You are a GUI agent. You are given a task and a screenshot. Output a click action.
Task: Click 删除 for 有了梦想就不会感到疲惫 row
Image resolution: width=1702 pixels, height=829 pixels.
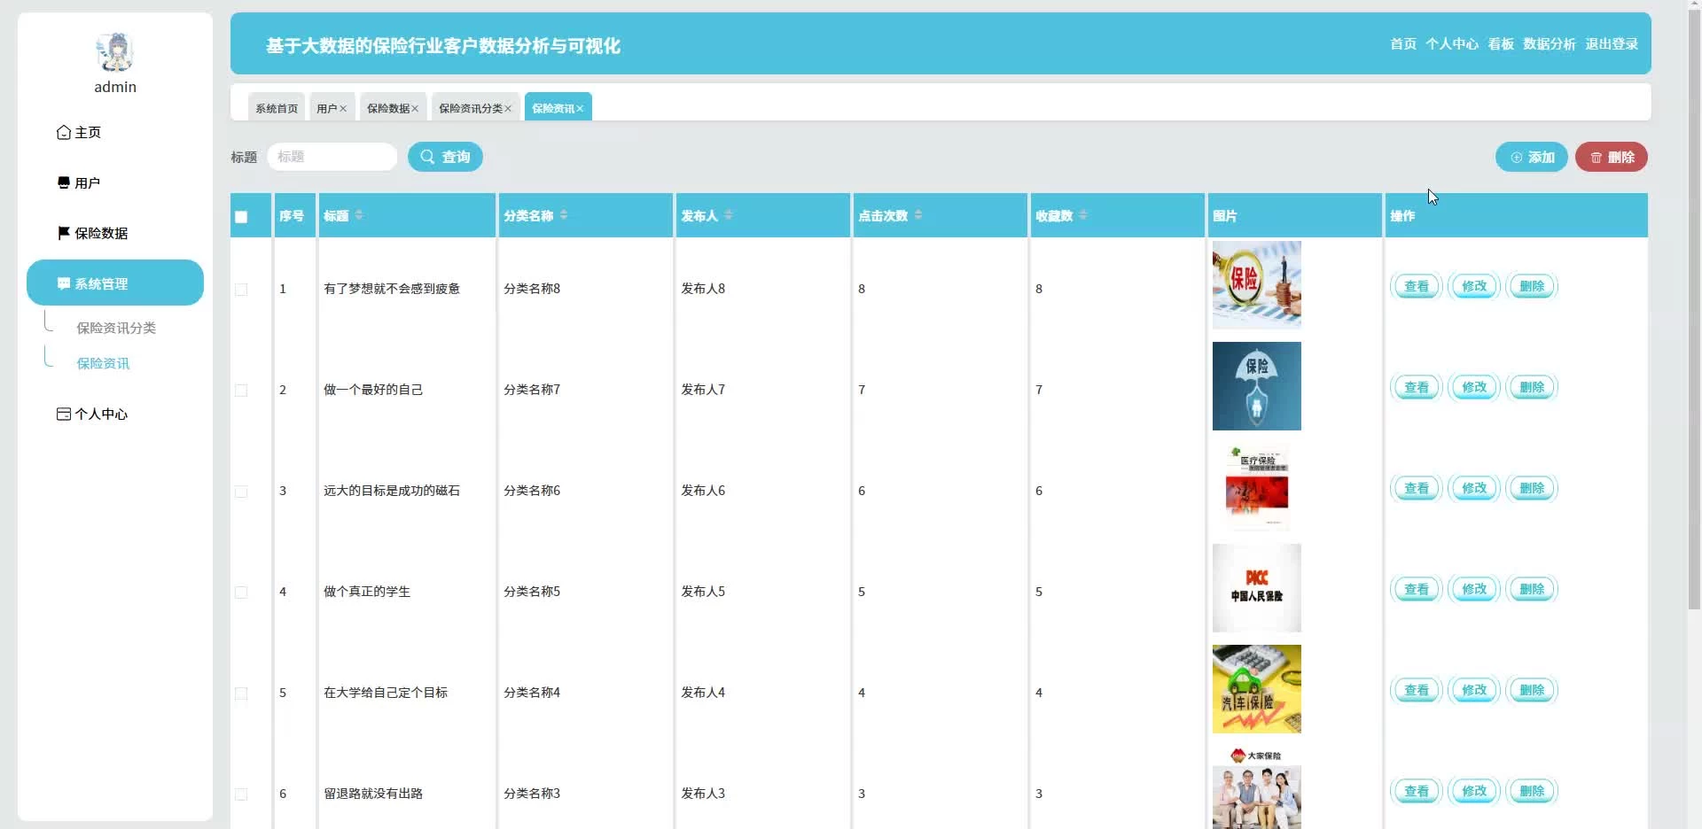point(1532,286)
